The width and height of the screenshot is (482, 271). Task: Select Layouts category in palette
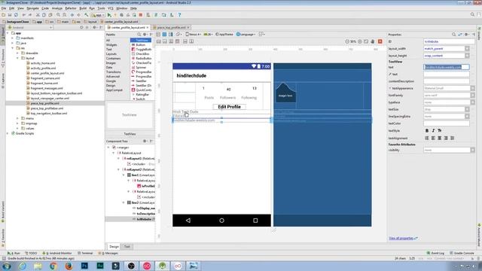111,53
